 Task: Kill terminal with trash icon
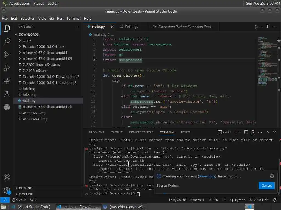253,132
